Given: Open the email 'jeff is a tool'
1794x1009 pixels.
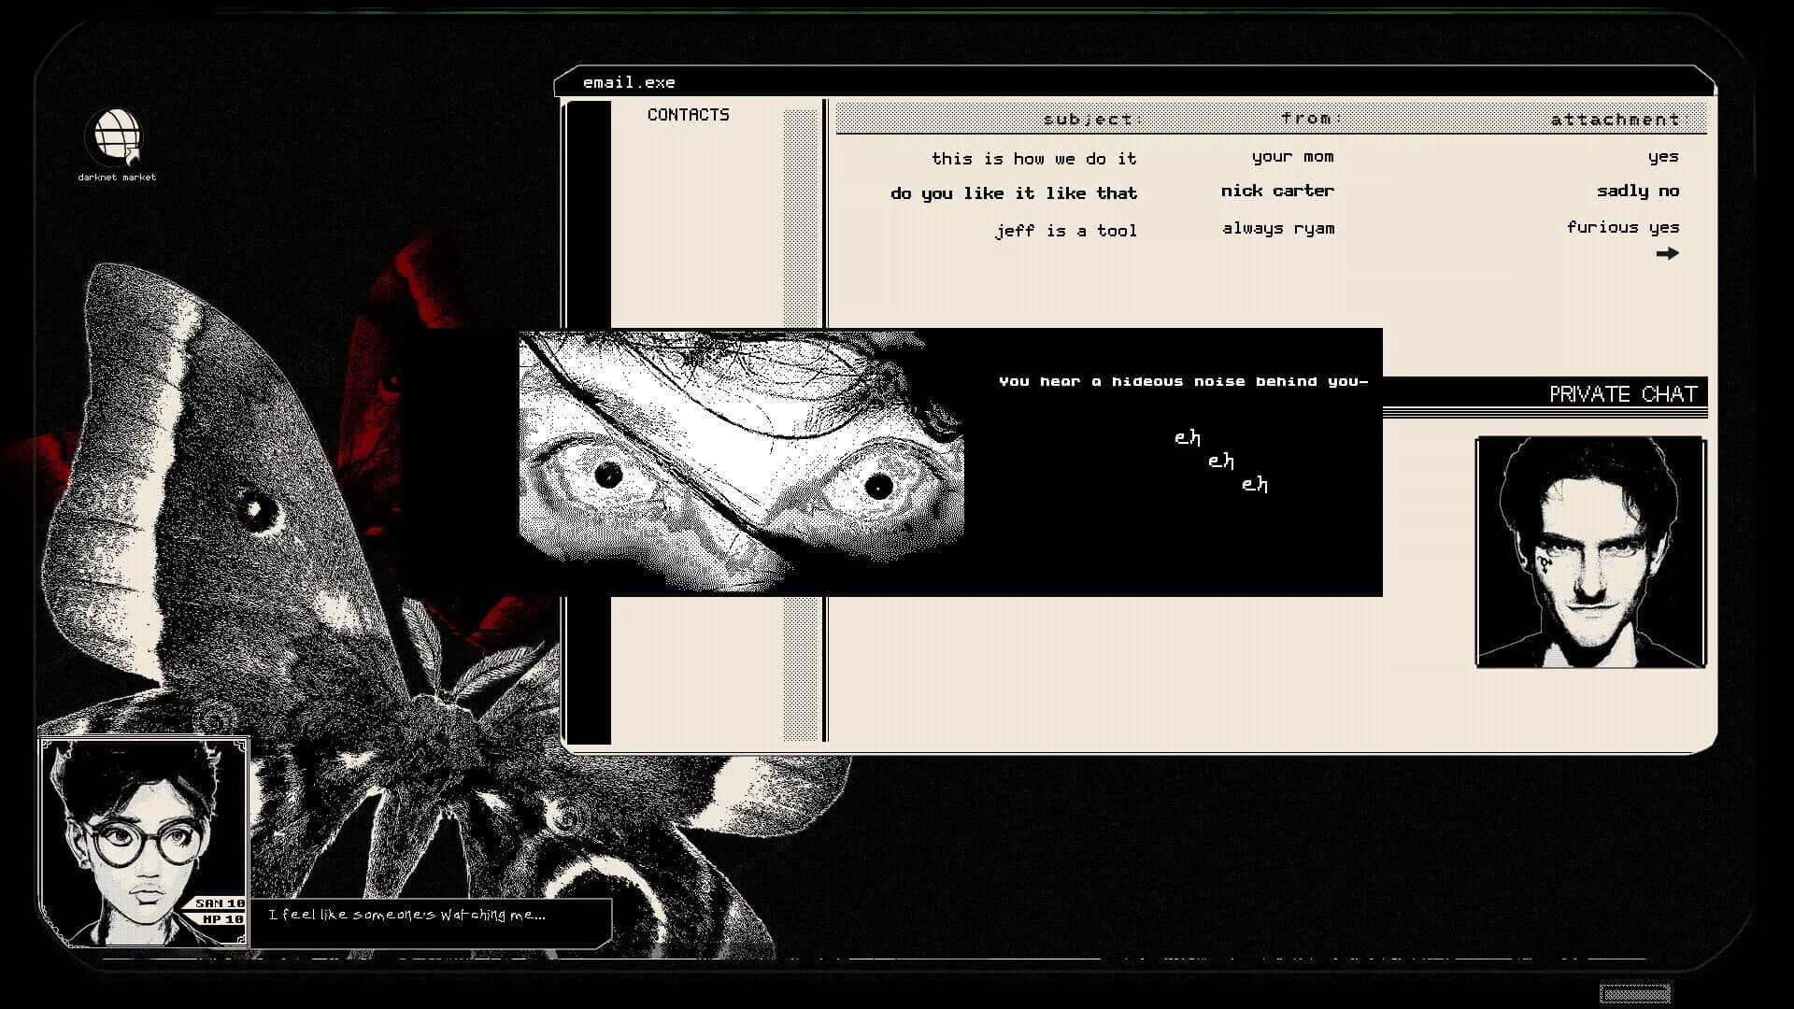Looking at the screenshot, I should 1065,230.
